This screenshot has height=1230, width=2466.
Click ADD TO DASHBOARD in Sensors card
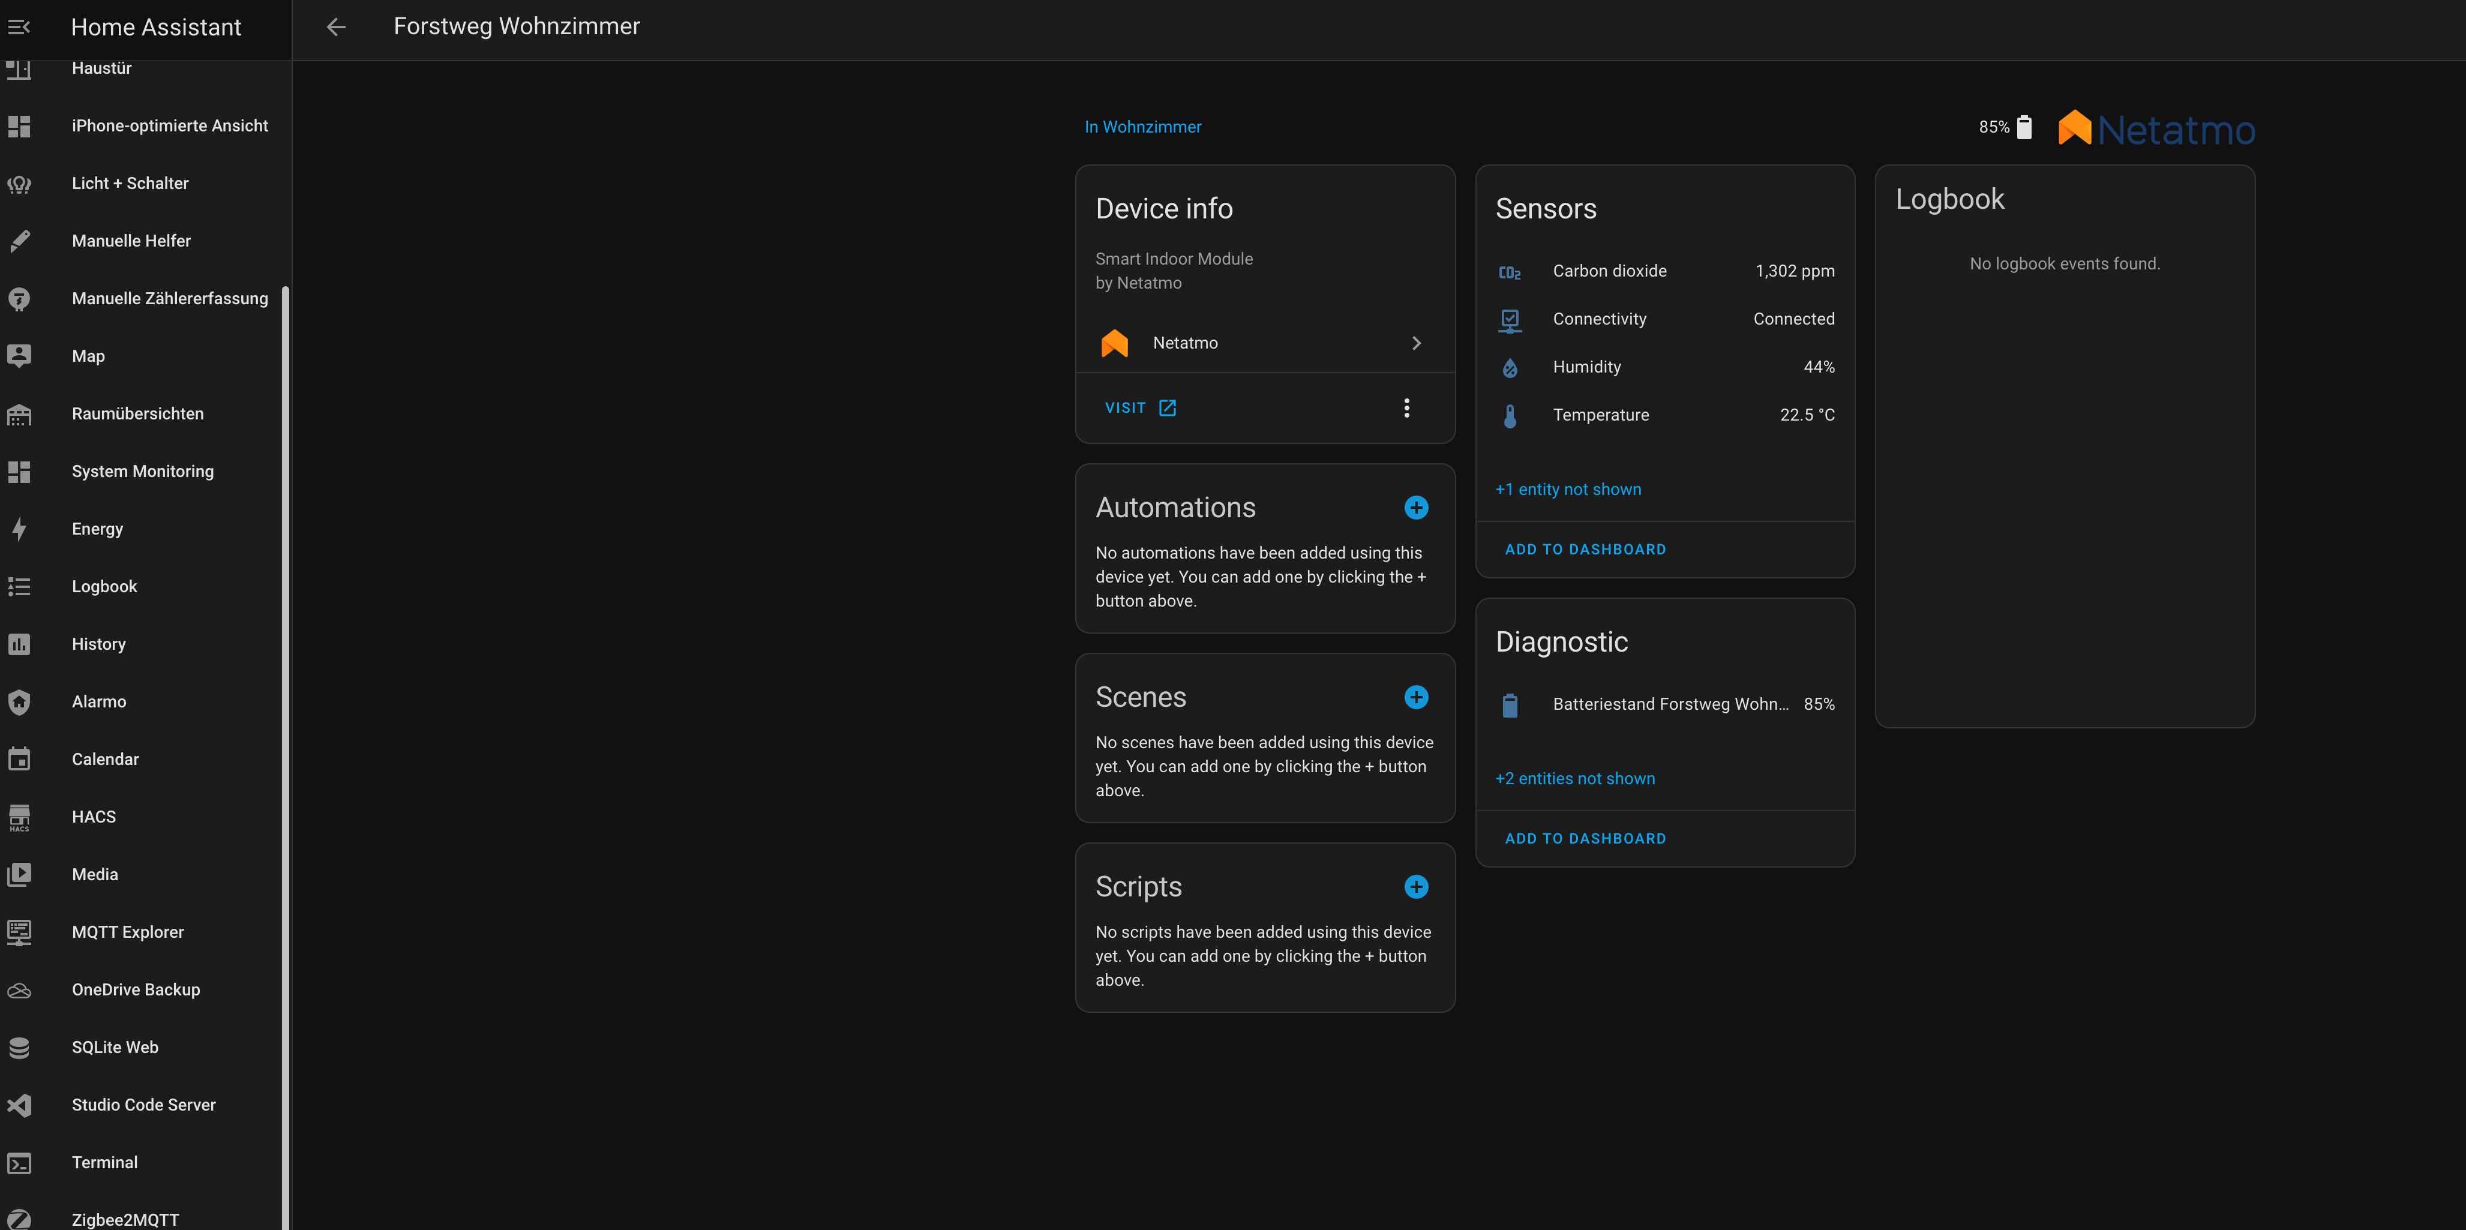[1585, 550]
